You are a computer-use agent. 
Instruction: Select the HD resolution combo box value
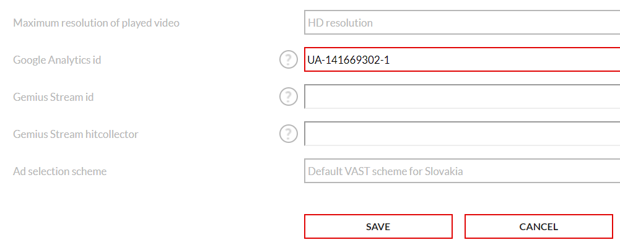click(x=462, y=22)
